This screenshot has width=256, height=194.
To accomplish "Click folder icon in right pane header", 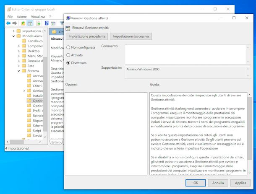I will (x=54, y=32).
